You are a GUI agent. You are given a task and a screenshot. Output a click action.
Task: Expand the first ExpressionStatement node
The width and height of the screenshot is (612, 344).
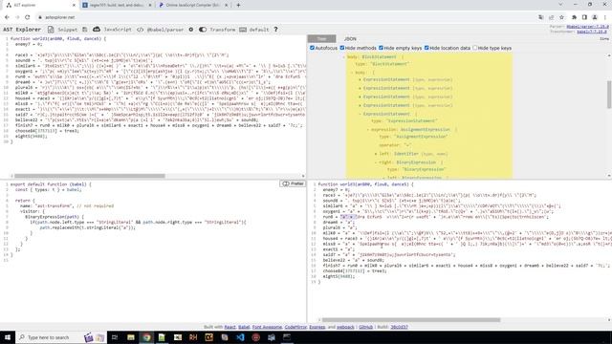click(386, 79)
